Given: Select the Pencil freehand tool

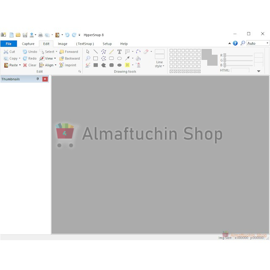Looking at the screenshot, I should tap(111, 51).
